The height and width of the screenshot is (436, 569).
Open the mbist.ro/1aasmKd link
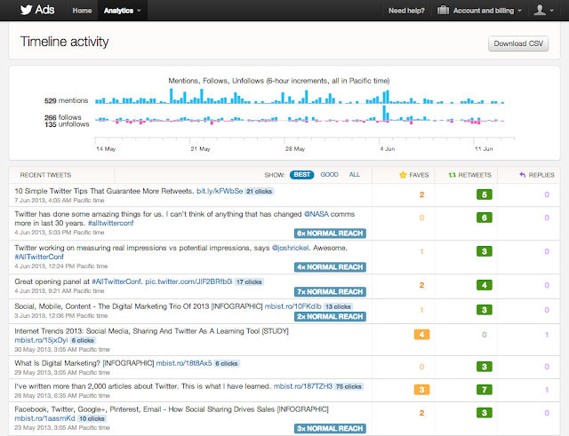click(x=44, y=418)
